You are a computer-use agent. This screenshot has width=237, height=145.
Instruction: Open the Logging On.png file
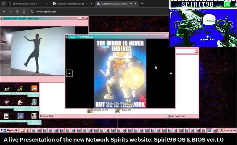click(98, 110)
